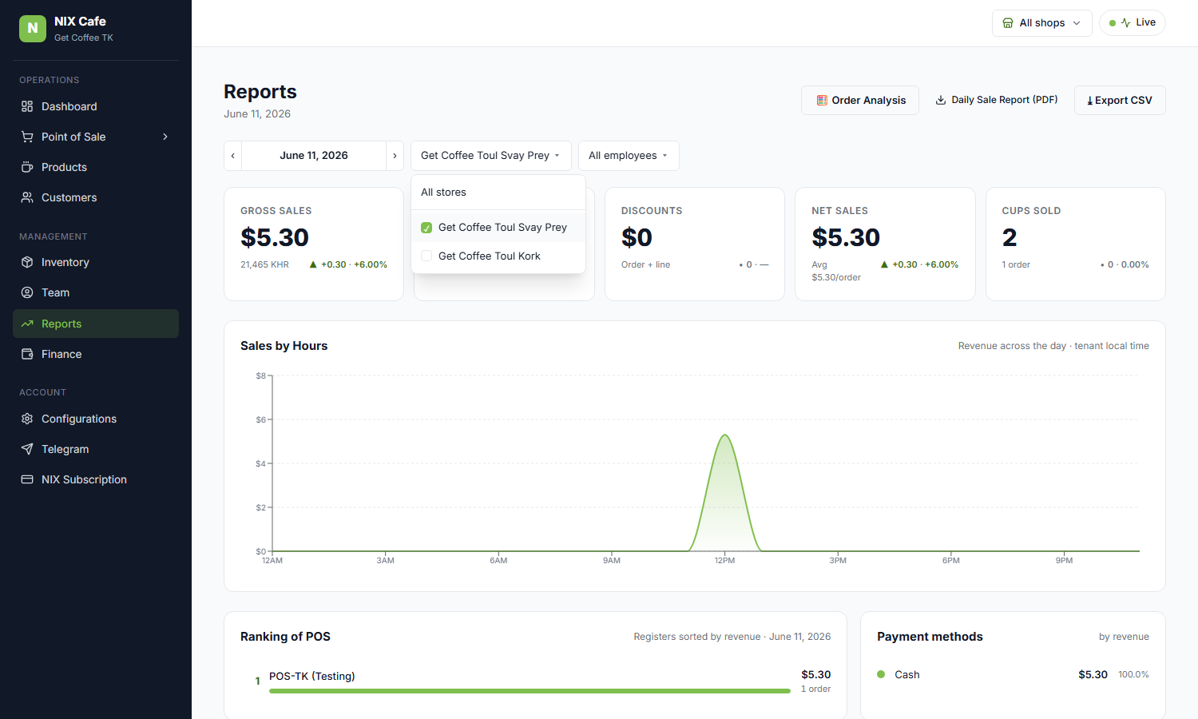
Task: Click the 12PM peak on the sales chart
Action: [724, 435]
